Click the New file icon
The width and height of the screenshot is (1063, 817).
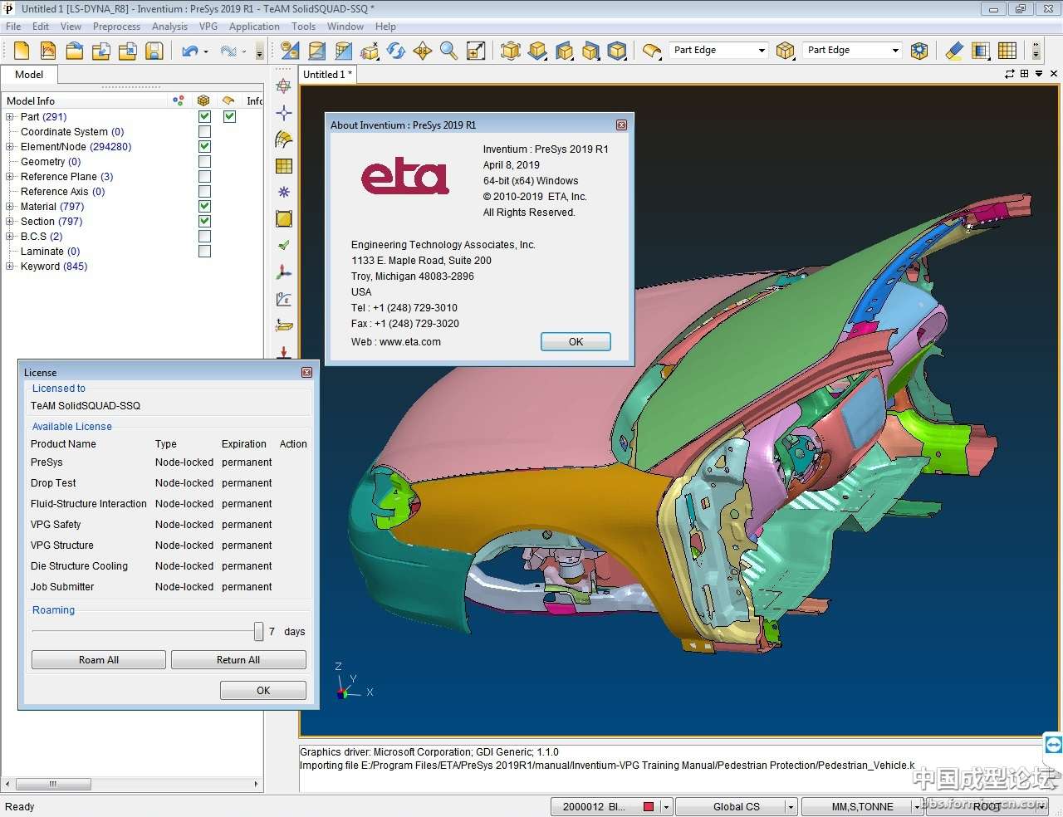(x=22, y=51)
